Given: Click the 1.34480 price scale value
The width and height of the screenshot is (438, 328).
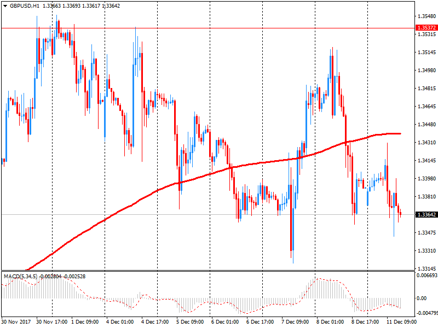Looking at the screenshot, I should (x=427, y=125).
